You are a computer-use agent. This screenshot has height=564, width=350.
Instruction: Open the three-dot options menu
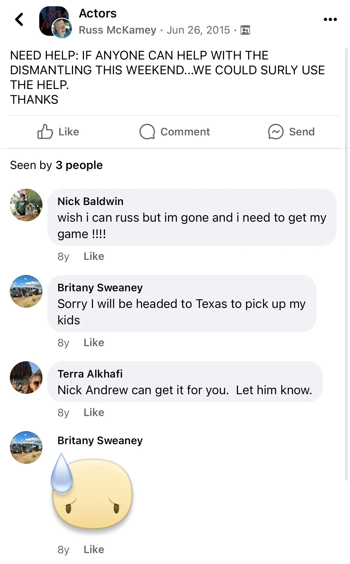(x=330, y=19)
